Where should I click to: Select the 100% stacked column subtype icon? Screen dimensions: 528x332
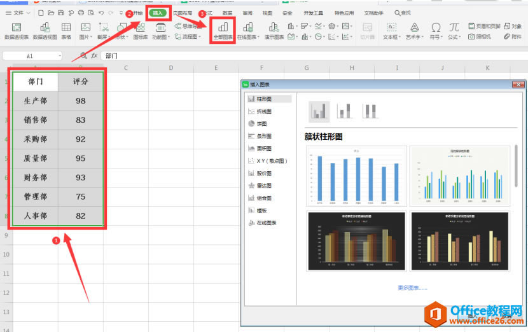tap(370, 111)
